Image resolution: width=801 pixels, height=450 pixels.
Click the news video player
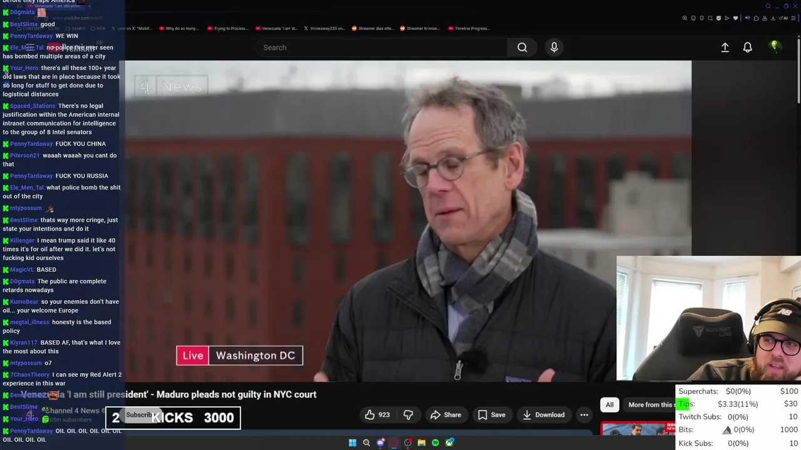point(408,221)
